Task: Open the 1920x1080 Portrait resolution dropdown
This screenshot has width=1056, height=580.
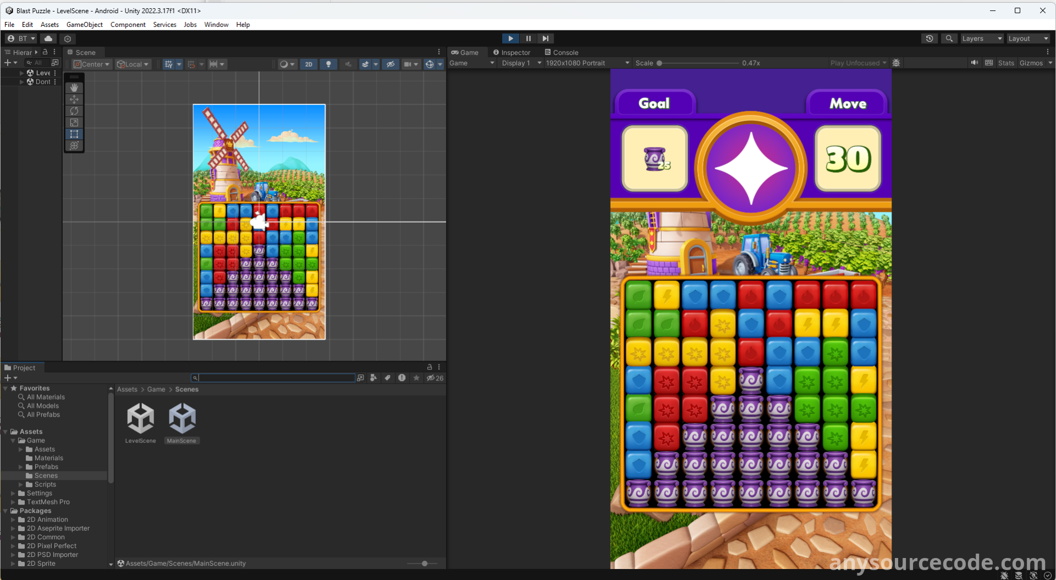Action: tap(587, 63)
